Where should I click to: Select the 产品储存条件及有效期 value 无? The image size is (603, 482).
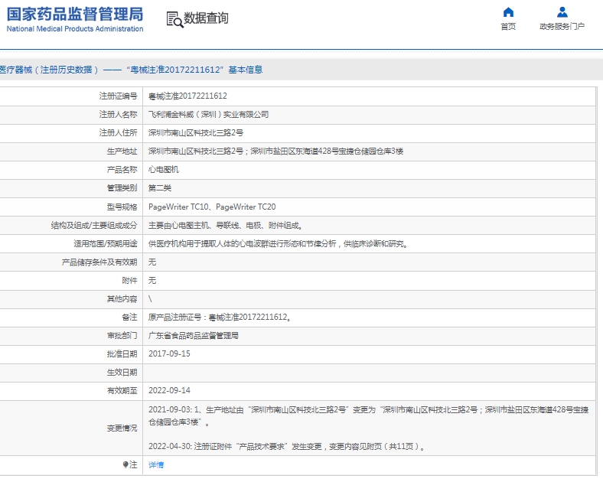point(152,262)
